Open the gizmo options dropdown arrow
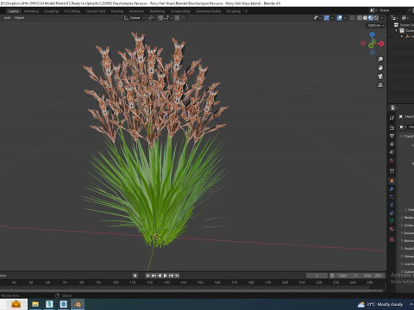The image size is (414, 310). (x=332, y=18)
